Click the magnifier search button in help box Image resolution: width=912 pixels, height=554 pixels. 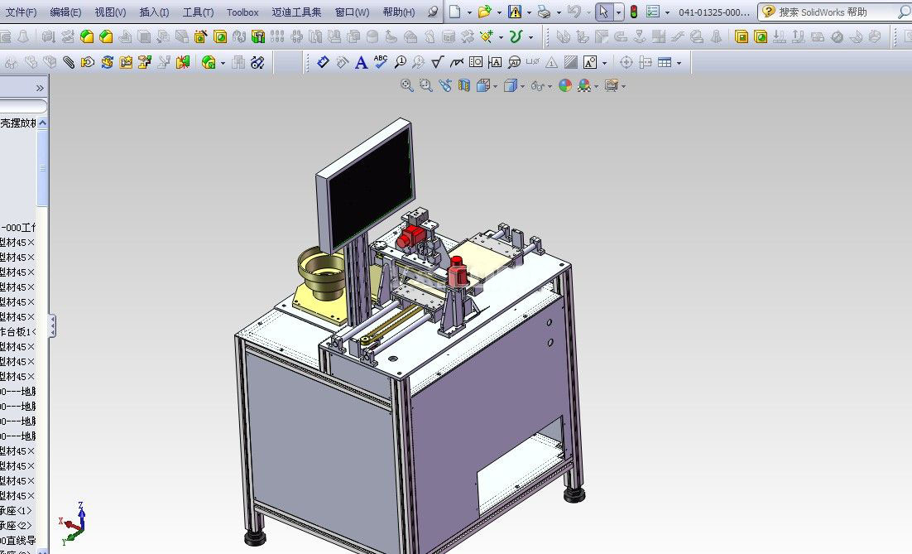click(x=903, y=12)
